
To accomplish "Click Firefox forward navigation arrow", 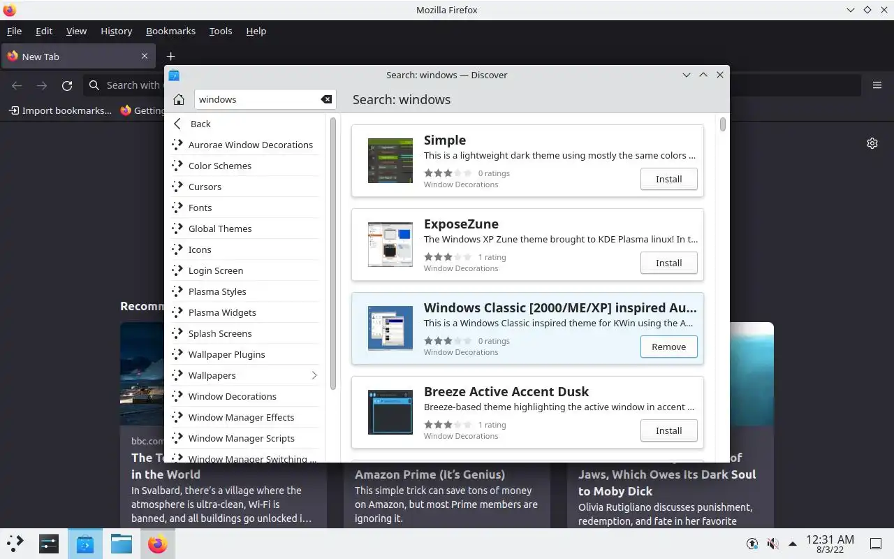I will pos(42,85).
